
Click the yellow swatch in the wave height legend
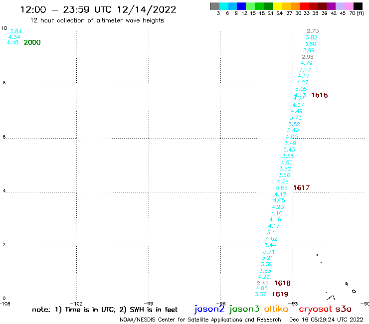[x=277, y=6]
